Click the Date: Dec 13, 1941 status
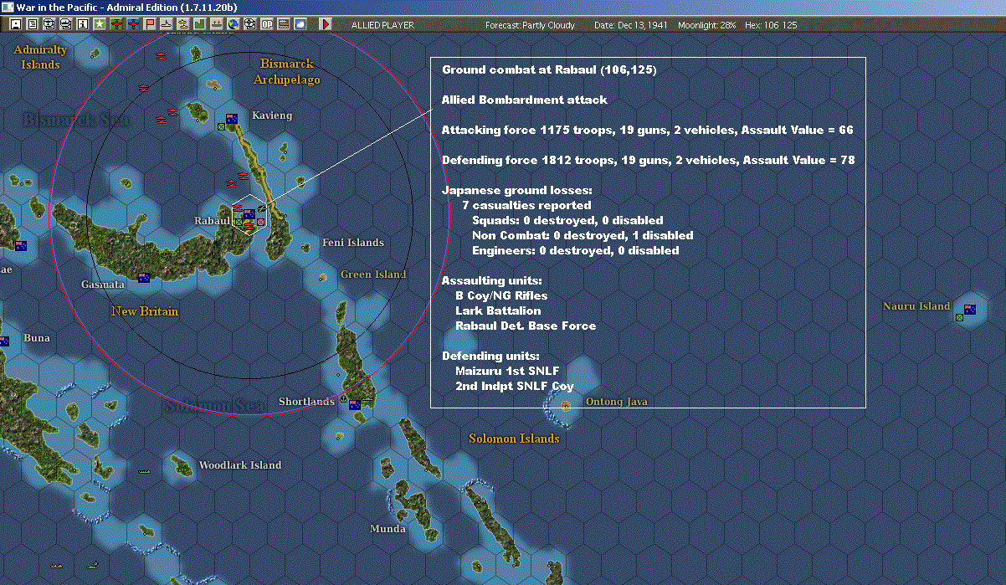Screen dimensions: 1006x585 point(630,25)
